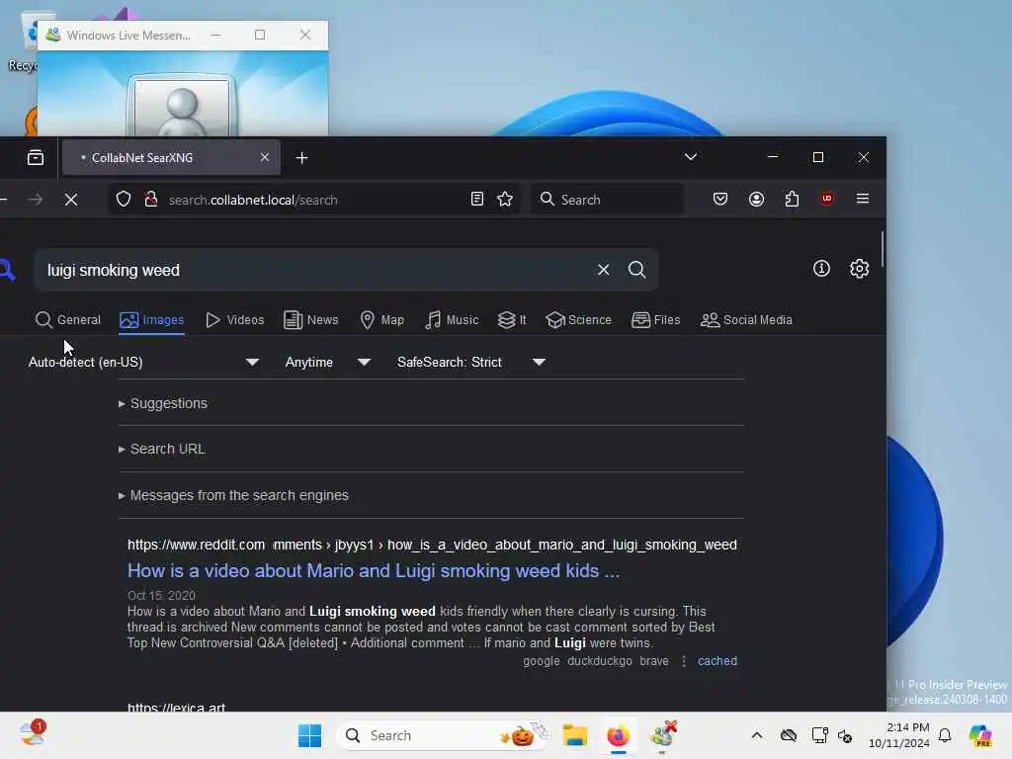This screenshot has width=1012, height=759.
Task: Open the Files category tab
Action: pyautogui.click(x=656, y=319)
